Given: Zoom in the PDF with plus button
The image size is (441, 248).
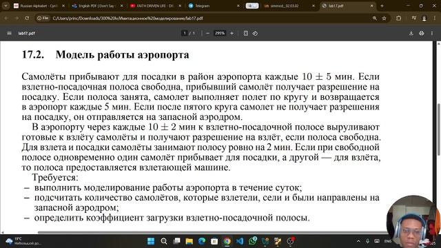Looking at the screenshot, I should (x=232, y=33).
